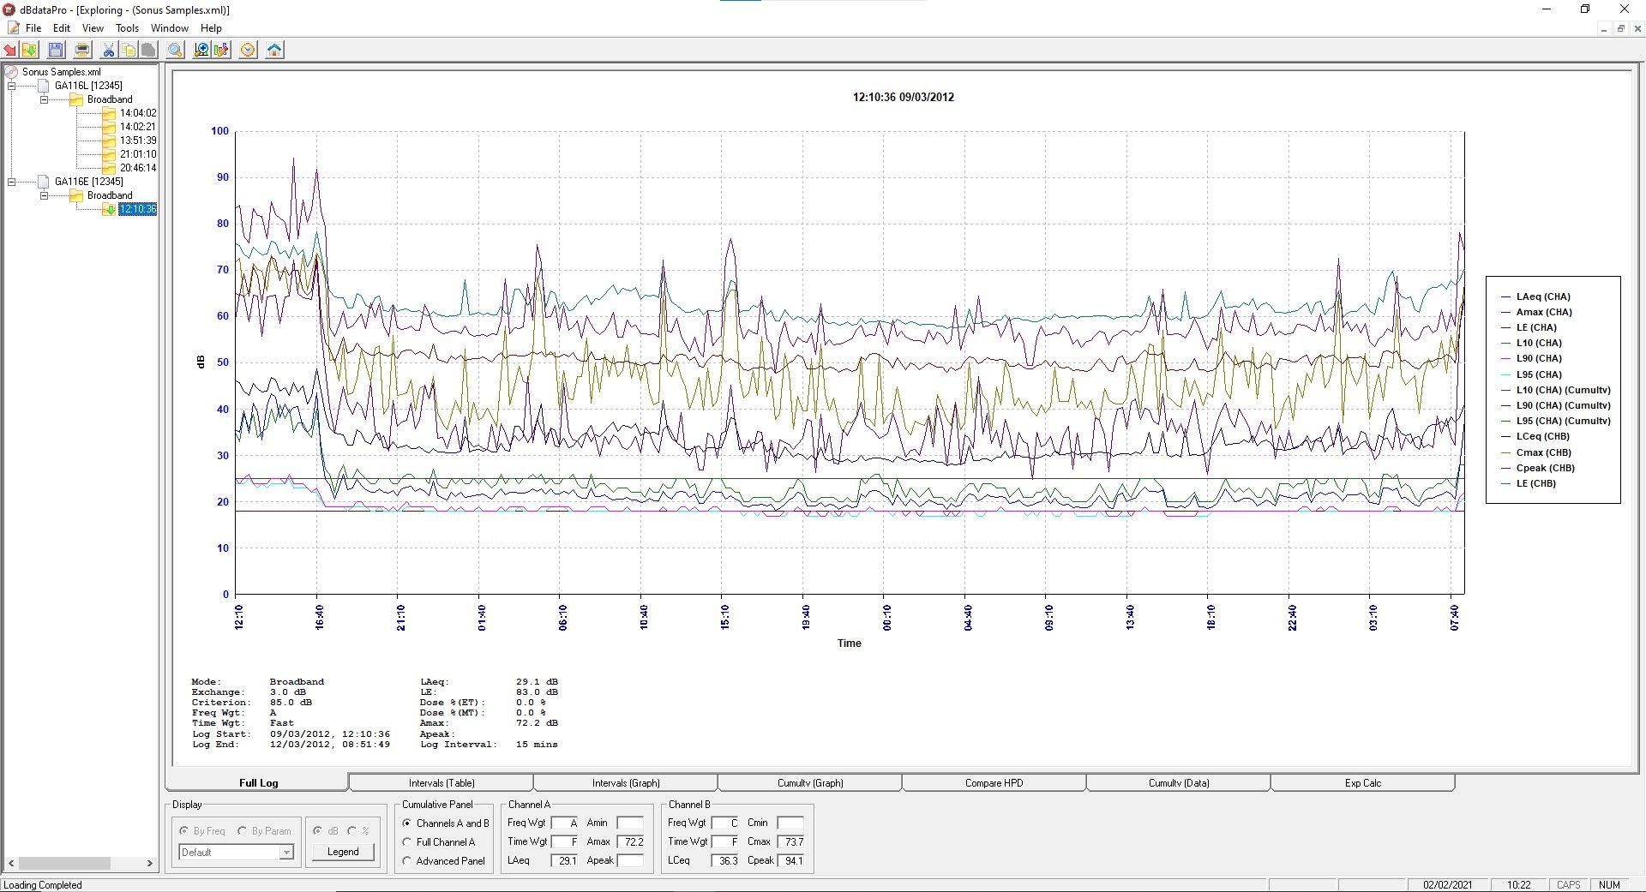Screen dimensions: 1646x892
Task: Choose the Advanced Panel radio button
Action: 407,861
